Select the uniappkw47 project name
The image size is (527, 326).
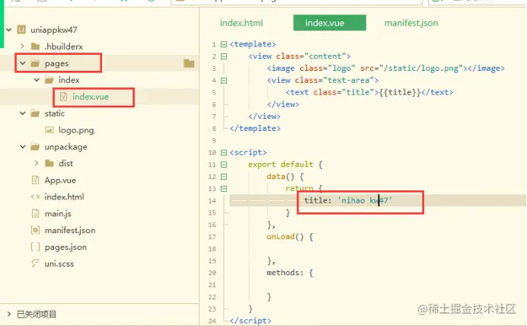pyautogui.click(x=54, y=30)
